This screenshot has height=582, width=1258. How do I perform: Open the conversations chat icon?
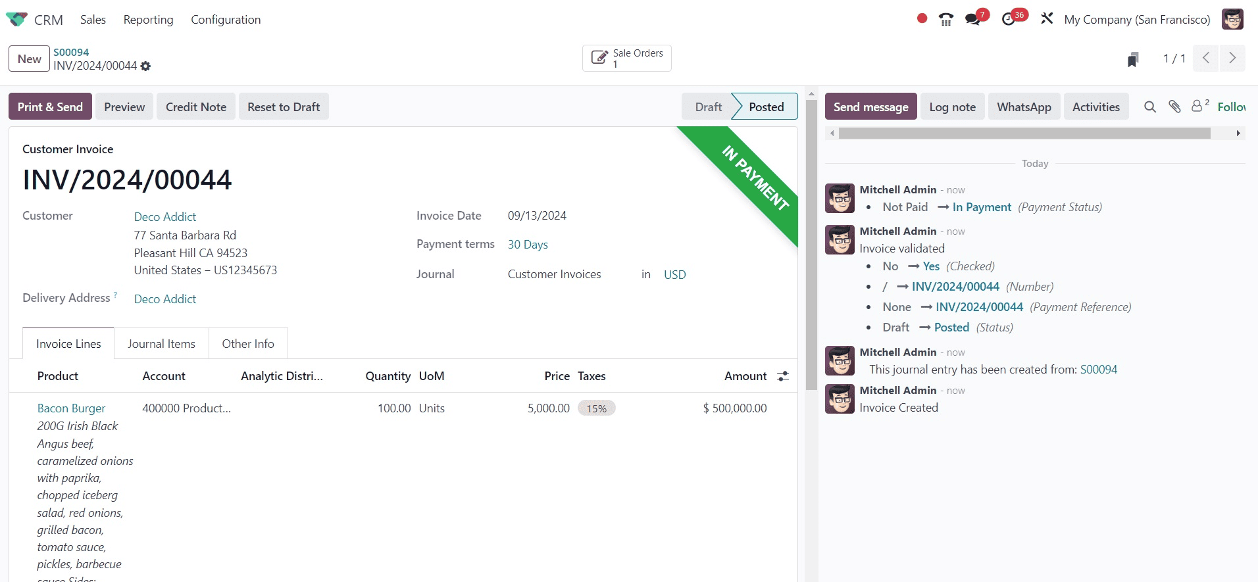[973, 19]
